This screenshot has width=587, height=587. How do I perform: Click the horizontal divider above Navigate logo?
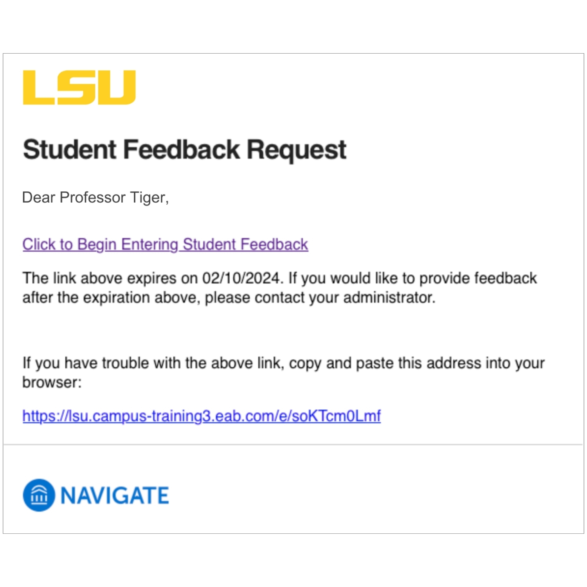point(293,445)
